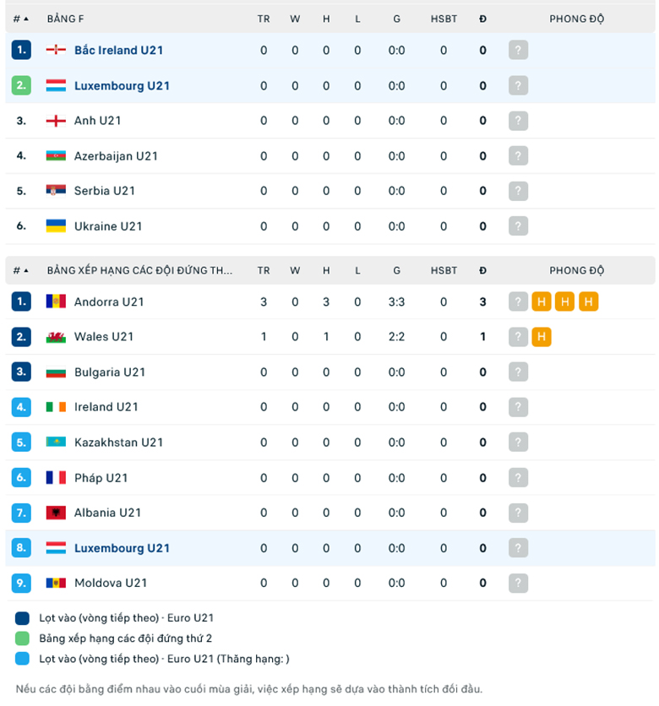Reveal the ? form badge for Moldova U21
The width and height of the screenshot is (659, 706).
[518, 583]
